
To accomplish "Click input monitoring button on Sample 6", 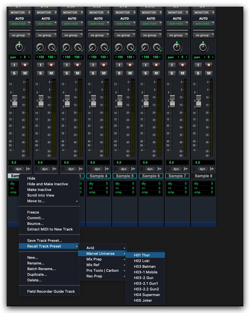I will (146, 65).
